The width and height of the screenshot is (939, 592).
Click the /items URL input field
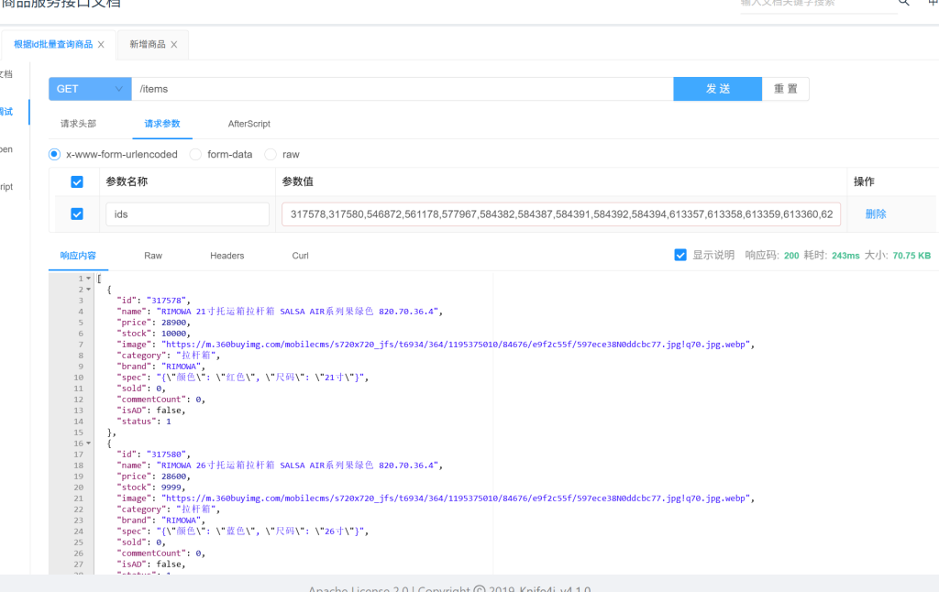[x=402, y=89]
